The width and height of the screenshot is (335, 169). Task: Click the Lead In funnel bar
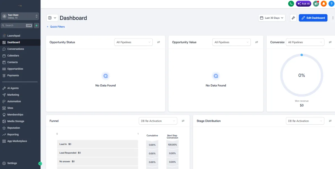click(97, 144)
